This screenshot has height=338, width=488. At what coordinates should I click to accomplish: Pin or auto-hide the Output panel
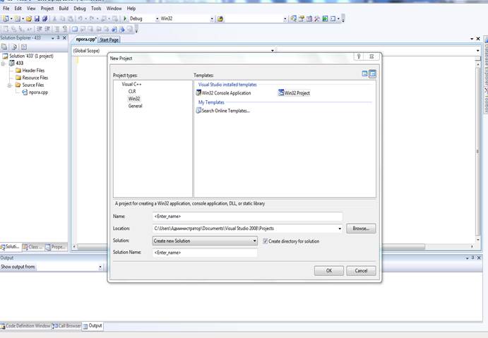click(x=472, y=258)
